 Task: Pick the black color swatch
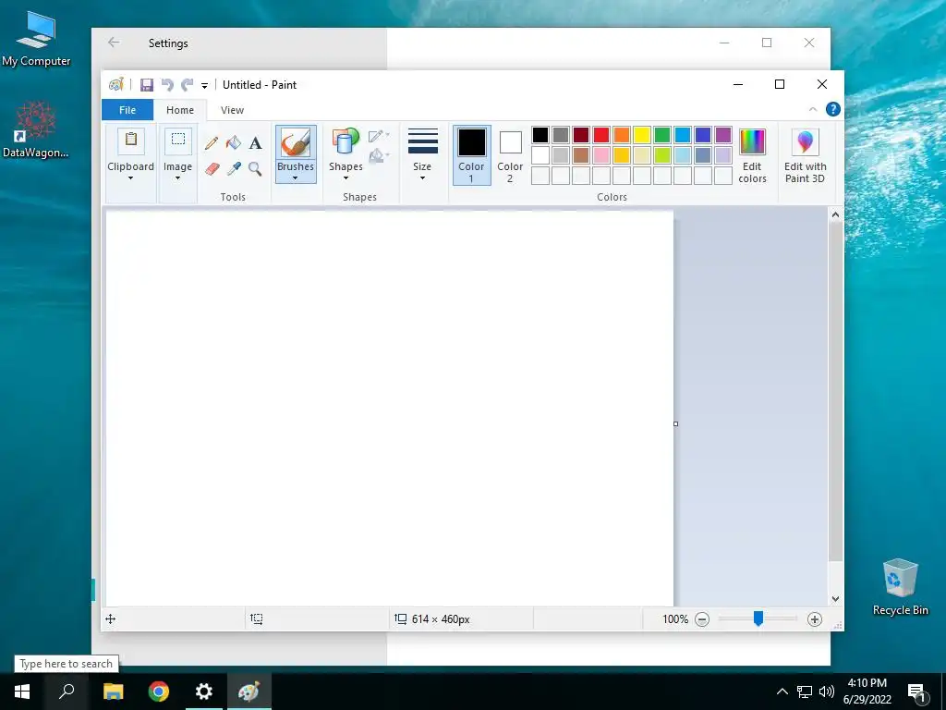pyautogui.click(x=540, y=135)
